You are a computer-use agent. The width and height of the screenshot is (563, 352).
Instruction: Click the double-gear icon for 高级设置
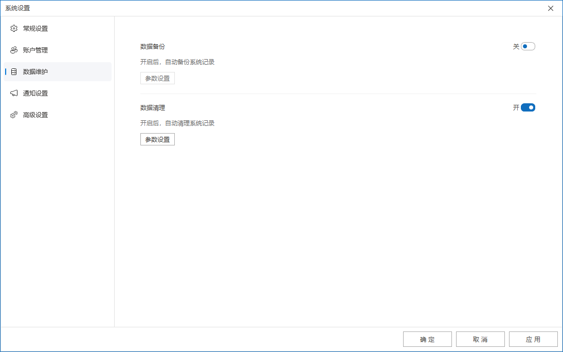click(x=14, y=115)
